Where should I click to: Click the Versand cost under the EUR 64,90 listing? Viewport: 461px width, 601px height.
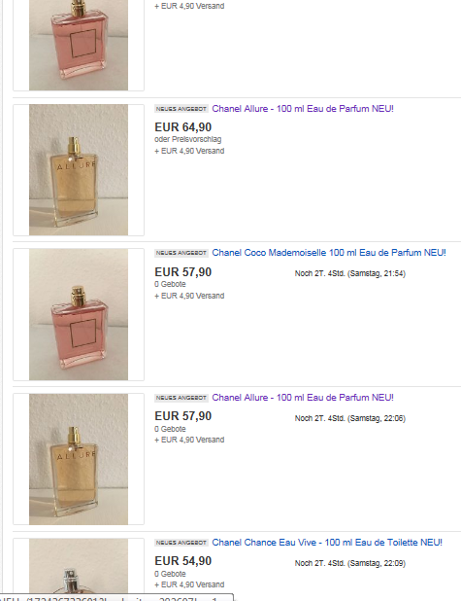[x=189, y=151]
